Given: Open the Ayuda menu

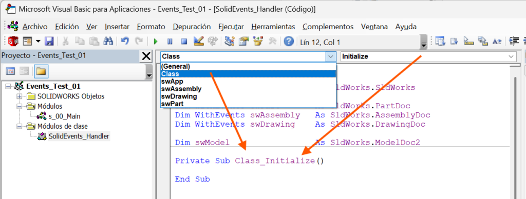Looking at the screenshot, I should [406, 27].
